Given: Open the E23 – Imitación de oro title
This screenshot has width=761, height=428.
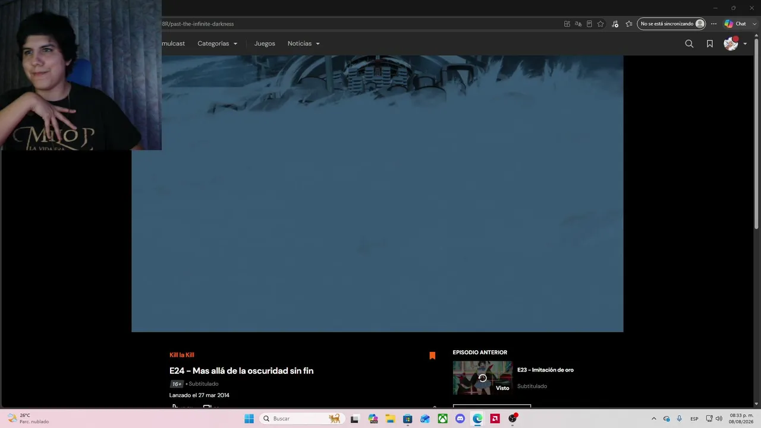Looking at the screenshot, I should (545, 370).
